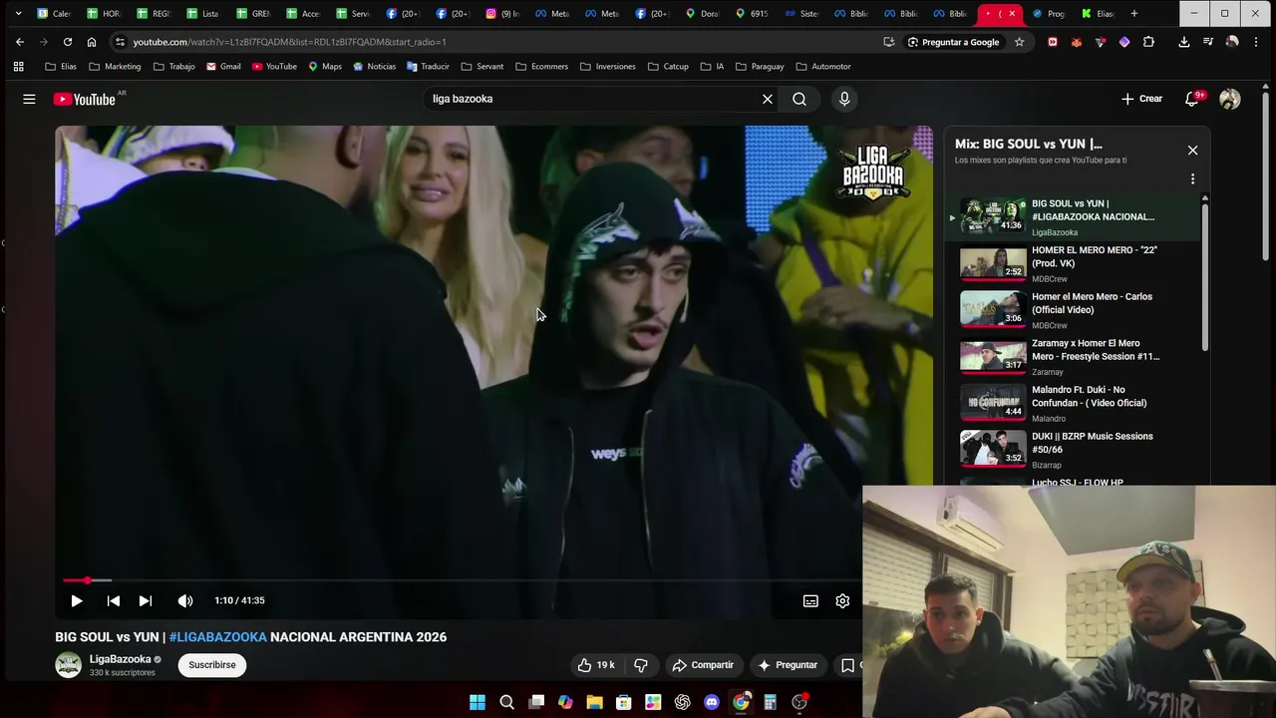Skip to the next video
1276x718 pixels.
coord(146,600)
